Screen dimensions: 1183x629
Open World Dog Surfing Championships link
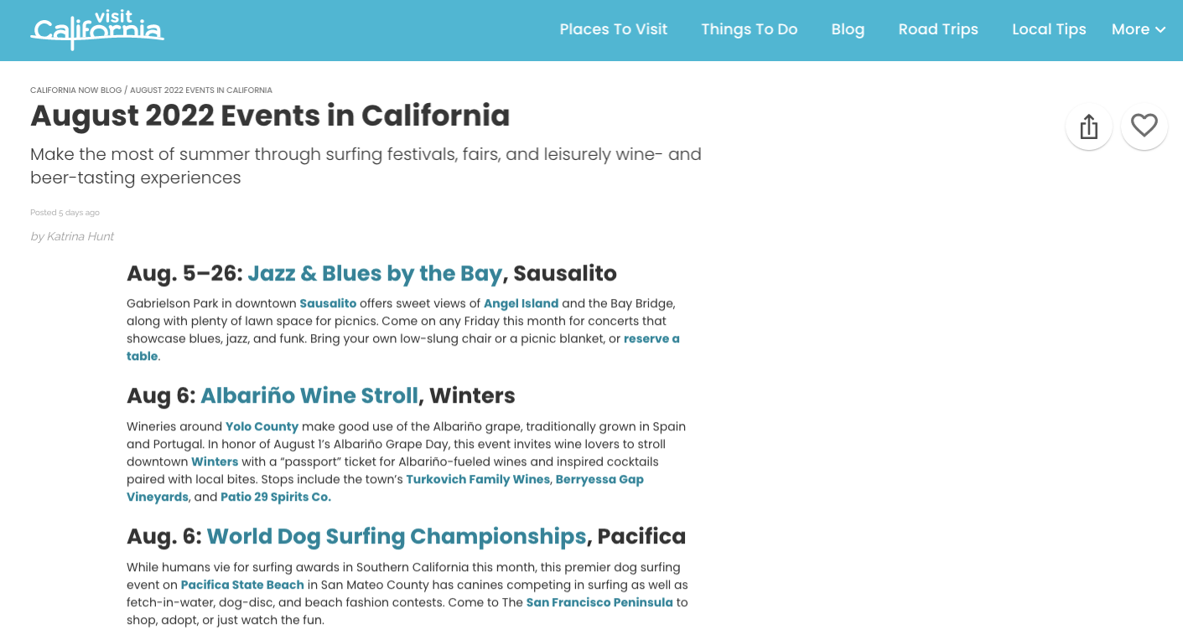coord(397,535)
